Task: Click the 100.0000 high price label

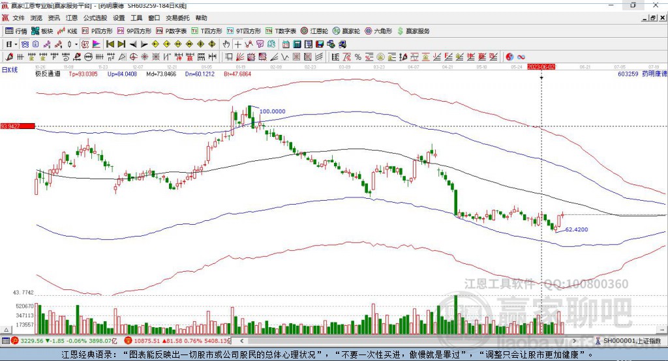Action: 272,111
